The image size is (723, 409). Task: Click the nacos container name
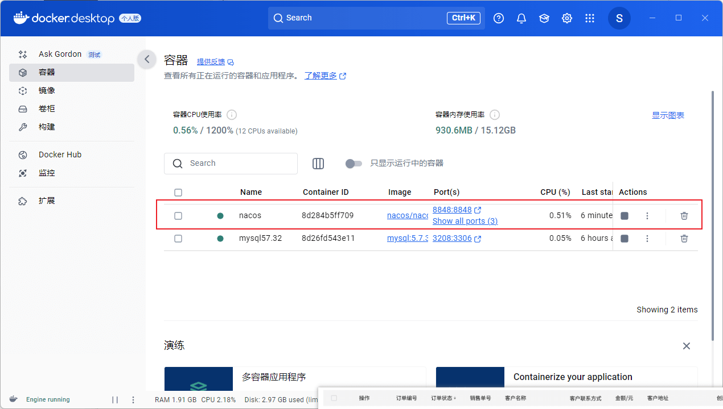(250, 216)
